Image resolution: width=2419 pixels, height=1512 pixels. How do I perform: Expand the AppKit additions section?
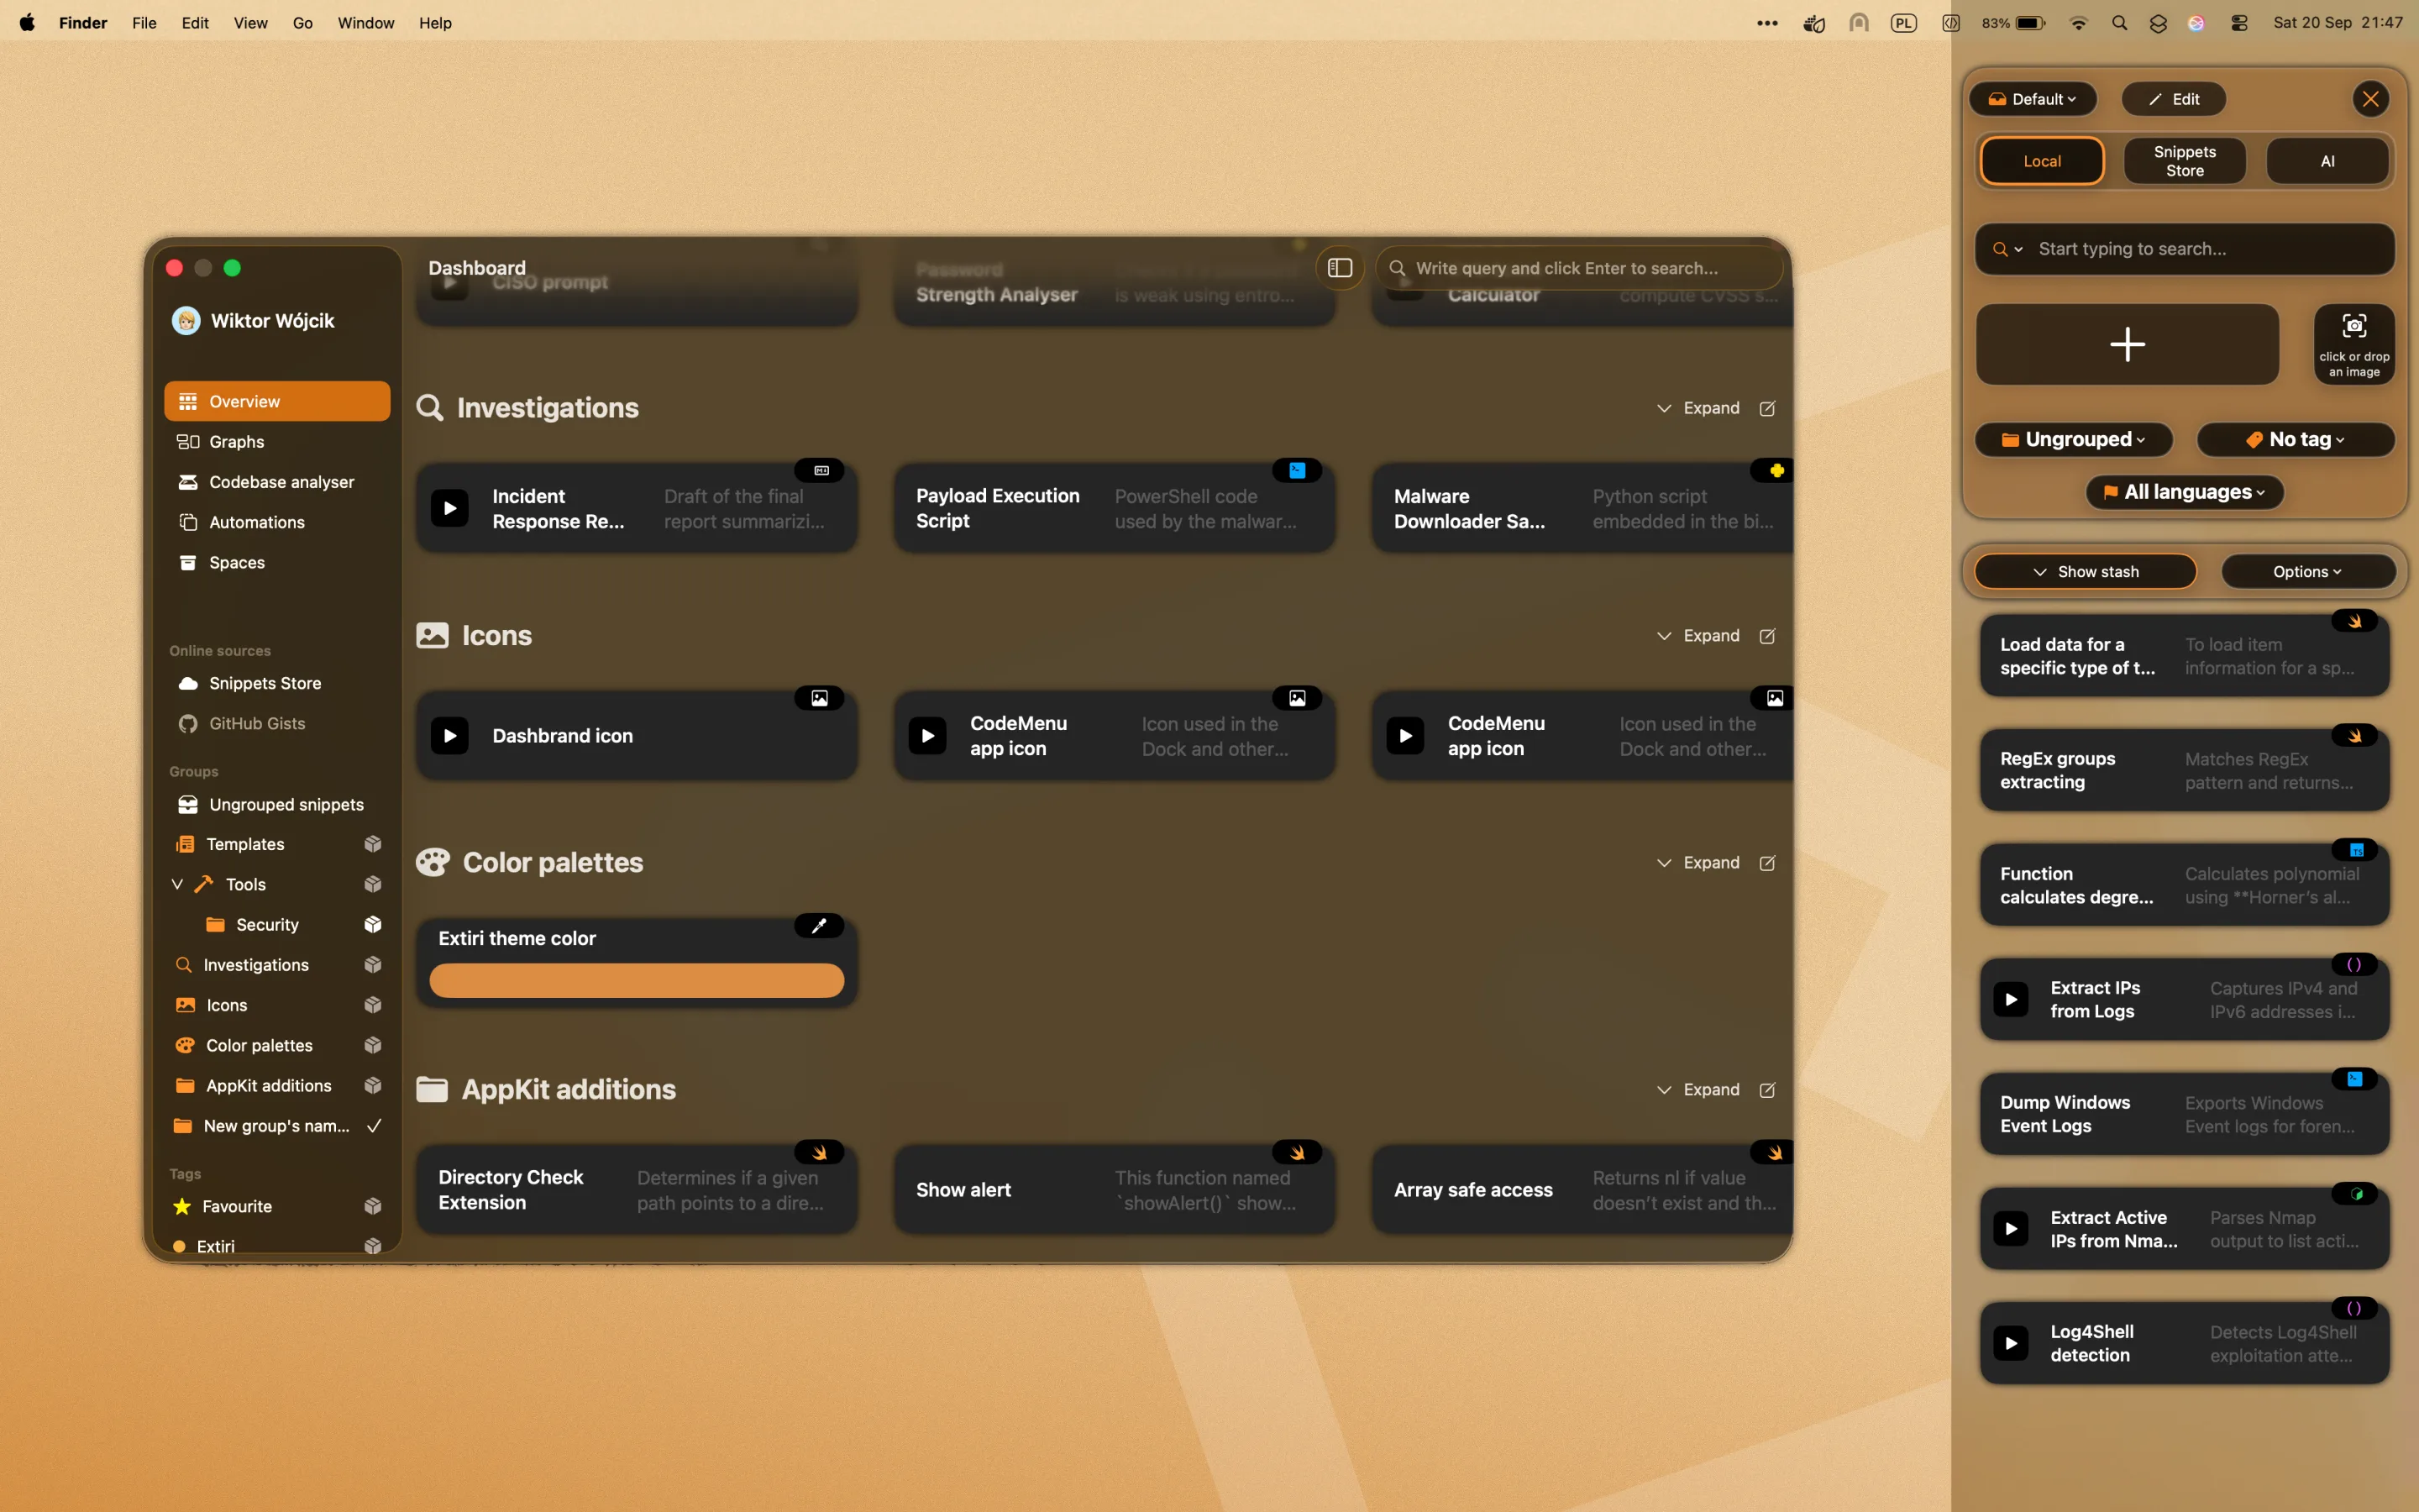(1698, 1090)
